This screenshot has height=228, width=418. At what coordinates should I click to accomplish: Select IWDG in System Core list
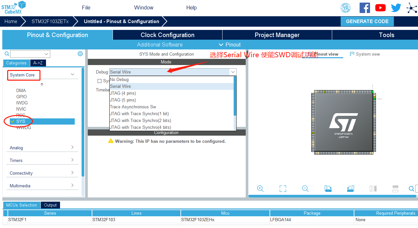[x=22, y=103]
